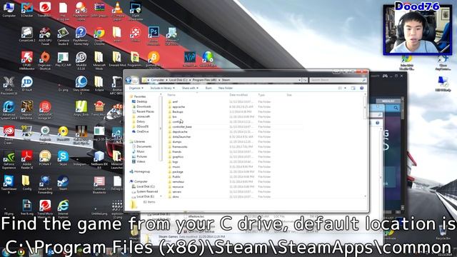The height and width of the screenshot is (257, 457).
Task: Open the Minecraft Mods folder
Action: [99, 60]
